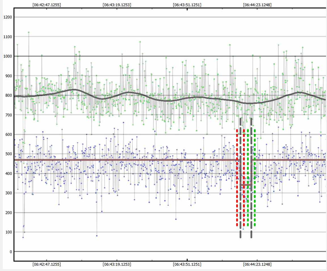Screen dimensions: 327x271
Task: Select the 0 label on the y-axis
Action: pyautogui.click(x=11, y=252)
